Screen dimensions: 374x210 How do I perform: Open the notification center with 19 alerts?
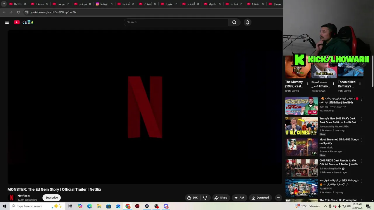(368, 206)
